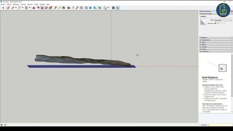Open the Édition menu
The image size is (233, 131).
click(x=9, y=4)
